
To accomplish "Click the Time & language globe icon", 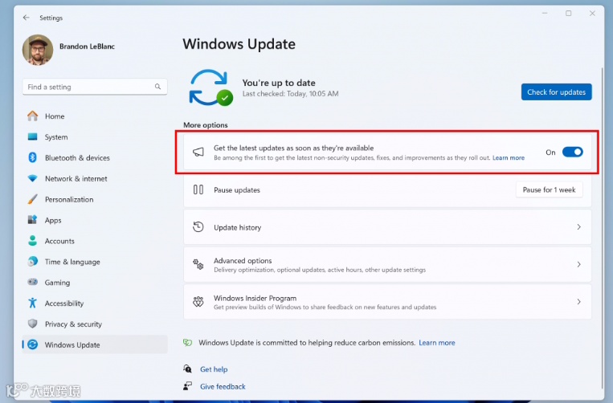I will point(32,261).
